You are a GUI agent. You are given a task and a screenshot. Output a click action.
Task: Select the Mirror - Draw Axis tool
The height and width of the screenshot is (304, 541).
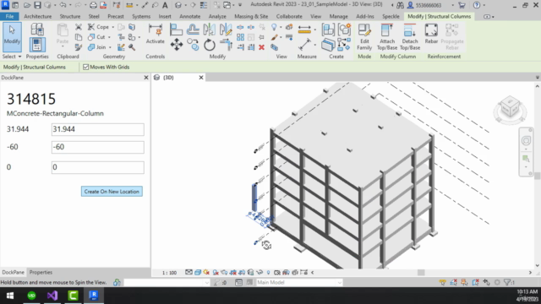tap(226, 30)
